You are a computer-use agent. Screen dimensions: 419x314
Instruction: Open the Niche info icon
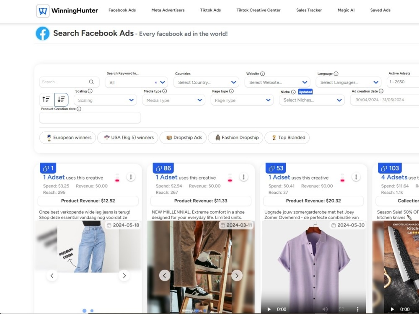pyautogui.click(x=293, y=92)
